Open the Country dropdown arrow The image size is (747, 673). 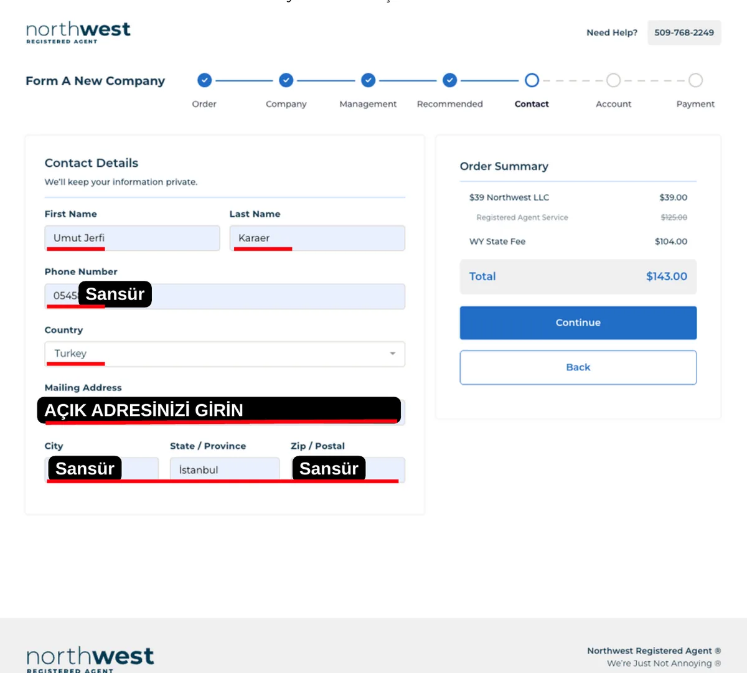392,354
